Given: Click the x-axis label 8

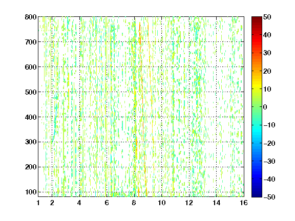Looking at the screenshot, I should pos(134,203).
